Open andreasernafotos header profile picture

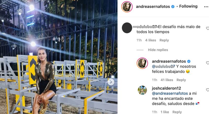(127, 7)
